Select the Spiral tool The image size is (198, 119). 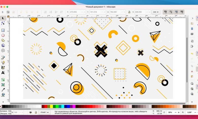[3, 50]
